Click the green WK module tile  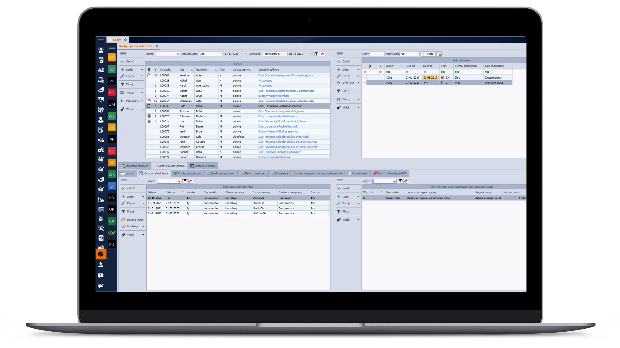tap(111, 174)
